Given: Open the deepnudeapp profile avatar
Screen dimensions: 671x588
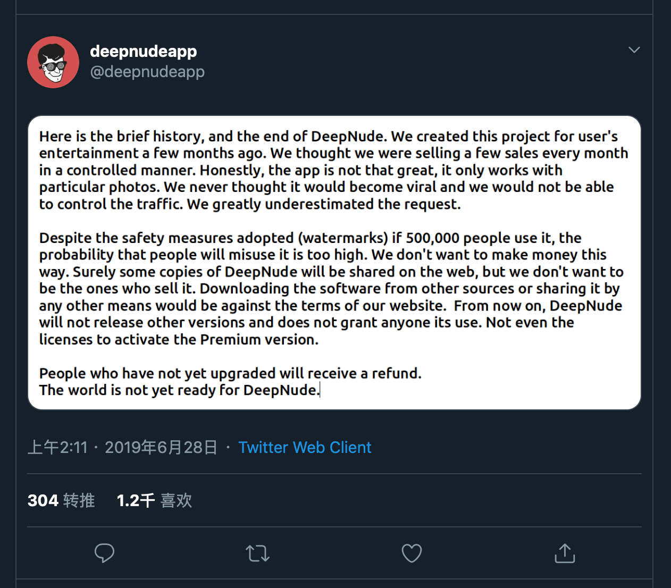Looking at the screenshot, I should click(x=53, y=62).
